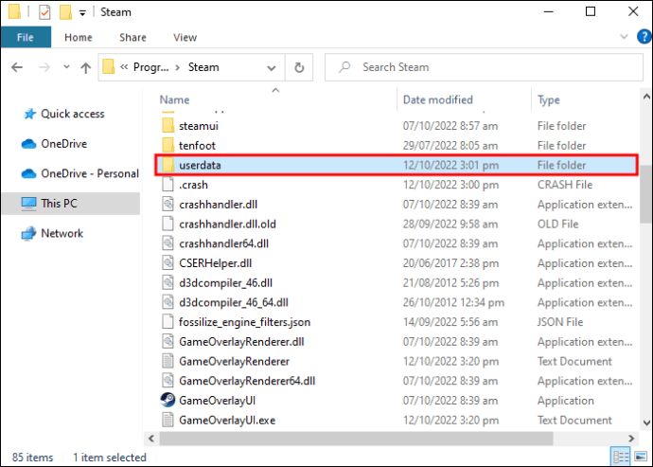This screenshot has height=467, width=653.
Task: Switch to the Home ribbon tab
Action: coord(79,38)
